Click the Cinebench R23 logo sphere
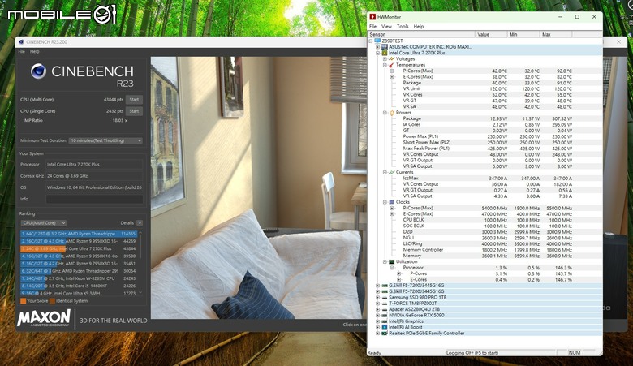633x366 pixels. (38, 71)
